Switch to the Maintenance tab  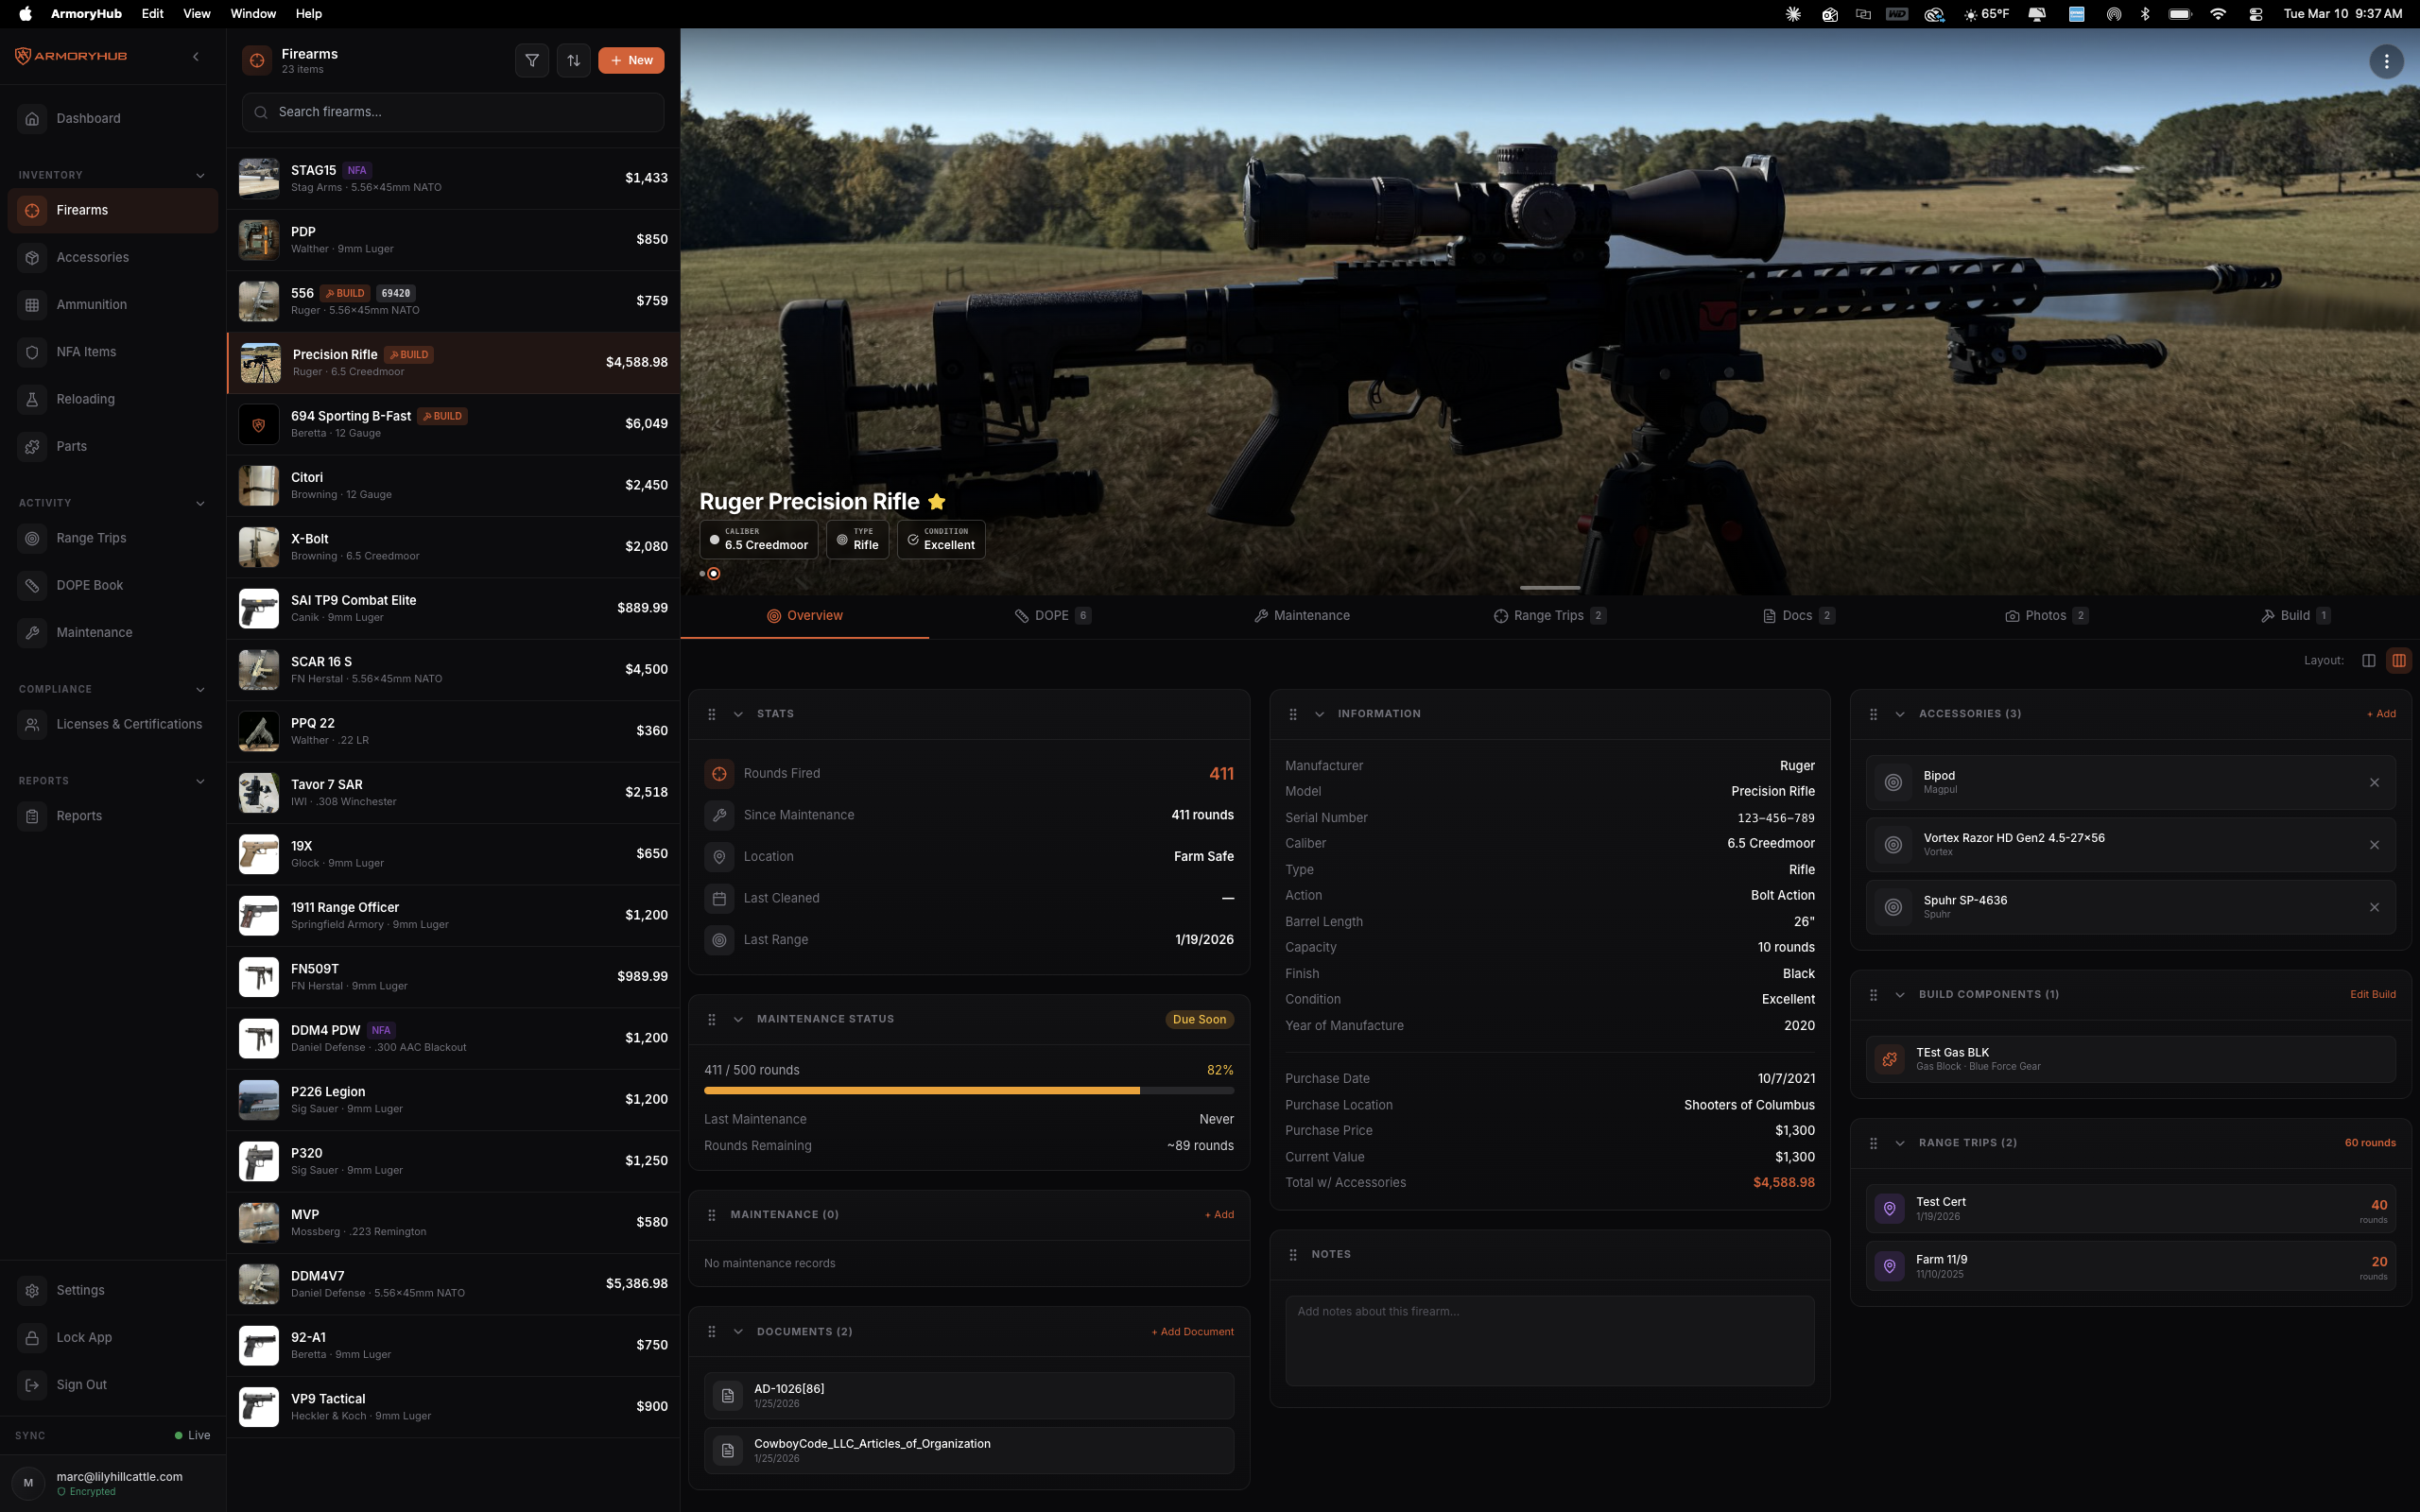tap(1302, 615)
